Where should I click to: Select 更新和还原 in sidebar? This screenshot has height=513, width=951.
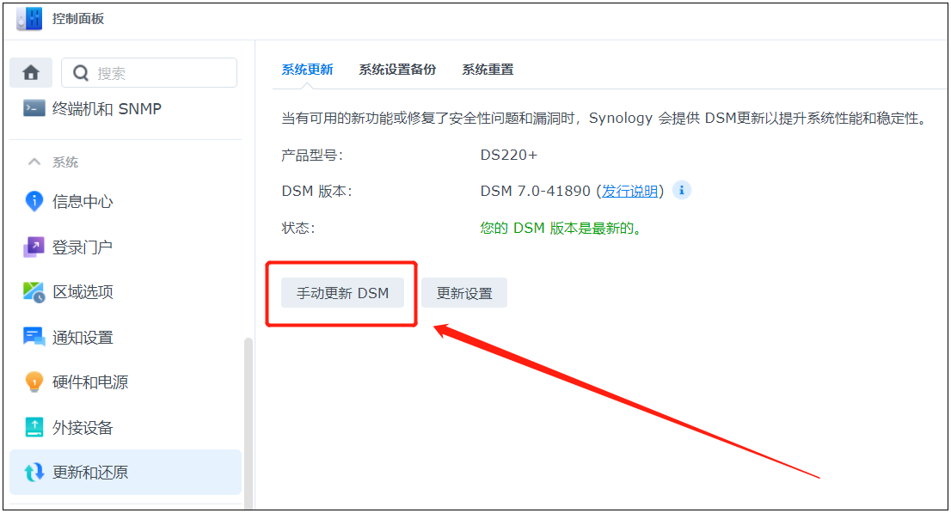click(126, 473)
